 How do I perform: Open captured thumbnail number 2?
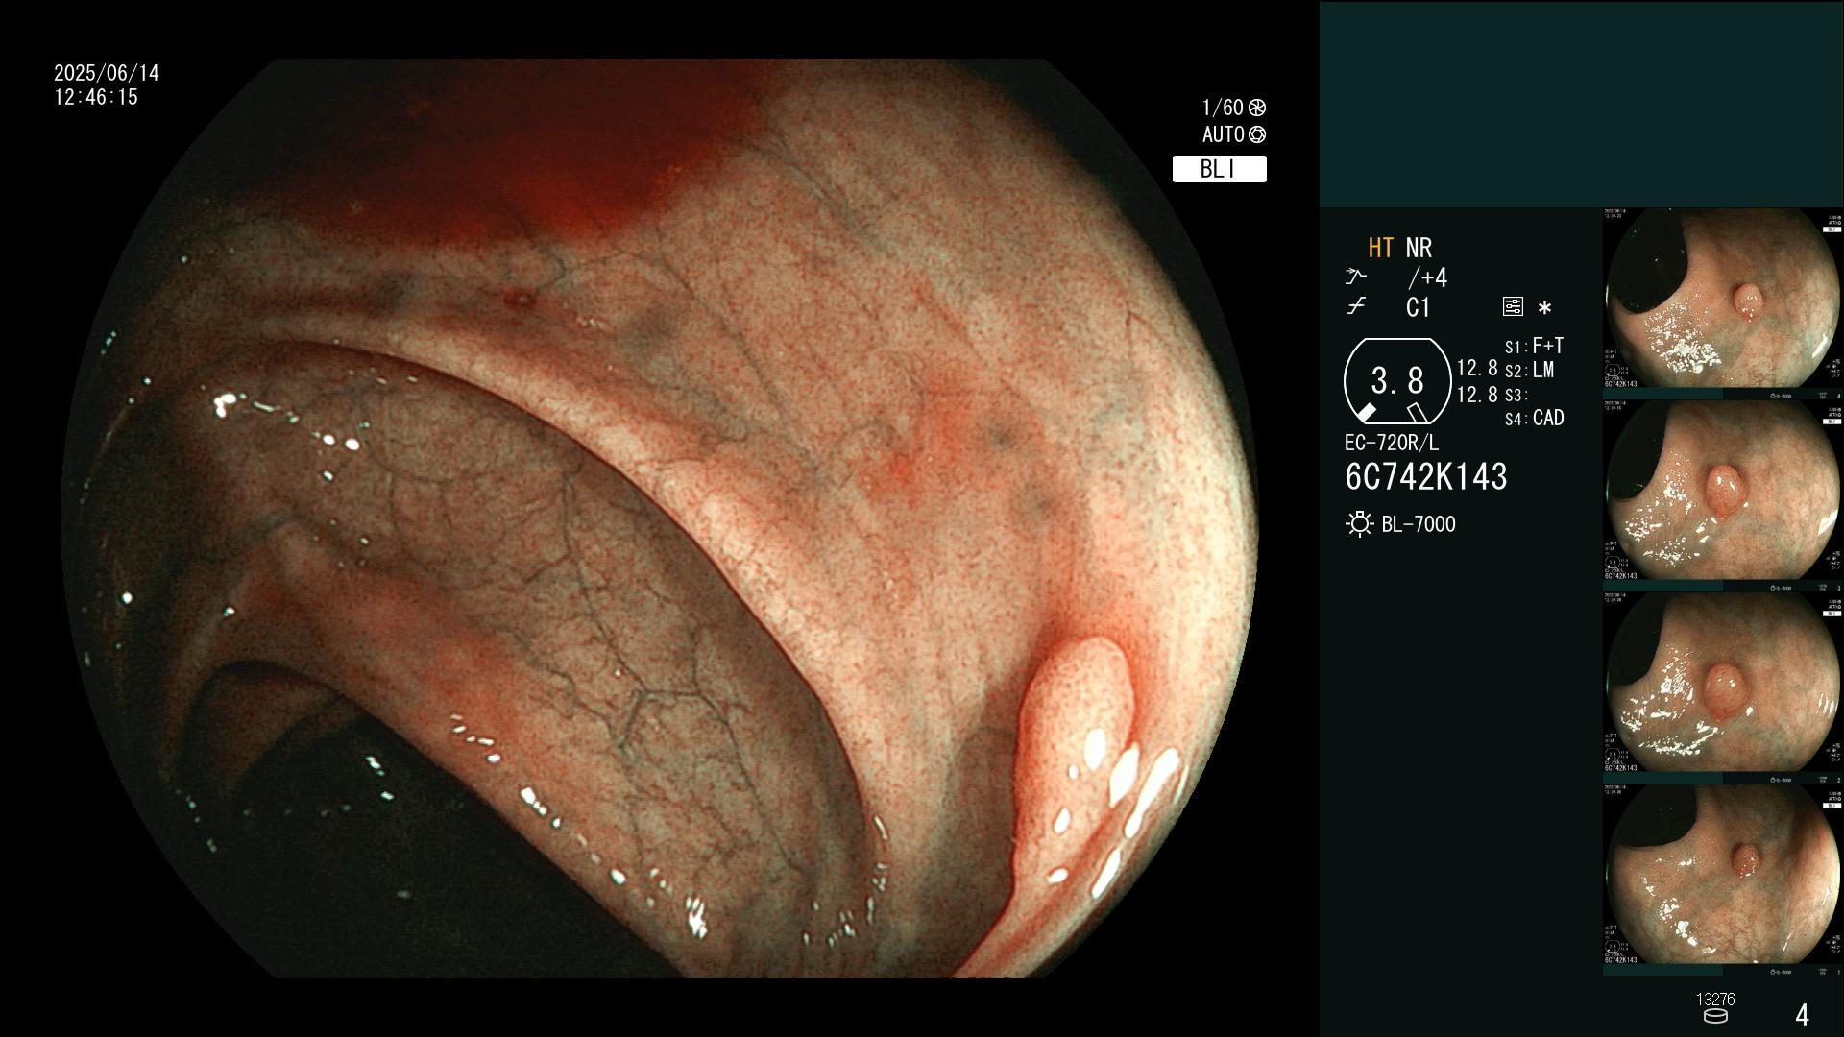click(x=1723, y=687)
